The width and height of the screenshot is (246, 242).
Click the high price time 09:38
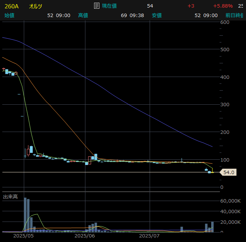point(137,16)
